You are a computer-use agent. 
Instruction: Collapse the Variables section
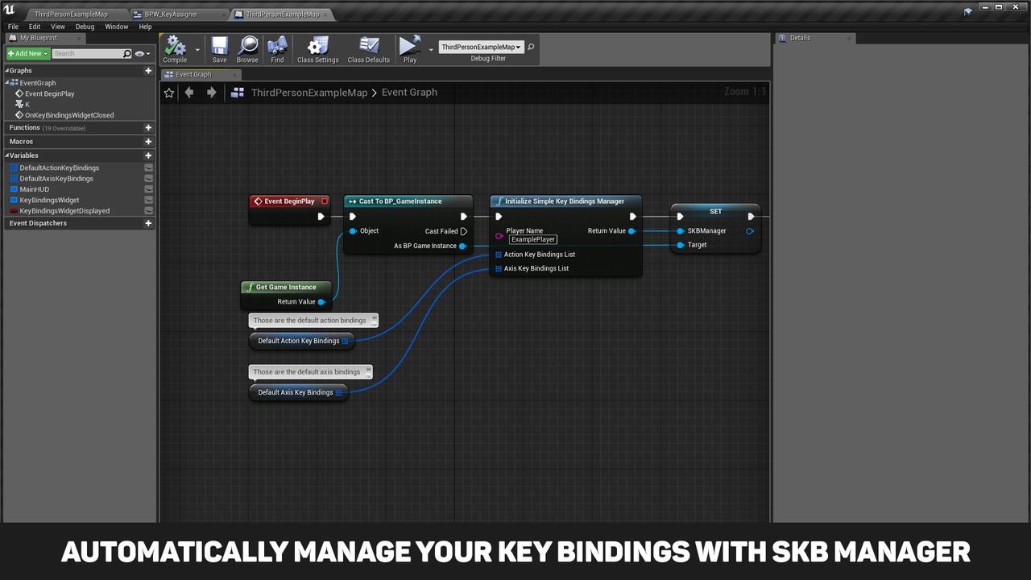point(7,155)
